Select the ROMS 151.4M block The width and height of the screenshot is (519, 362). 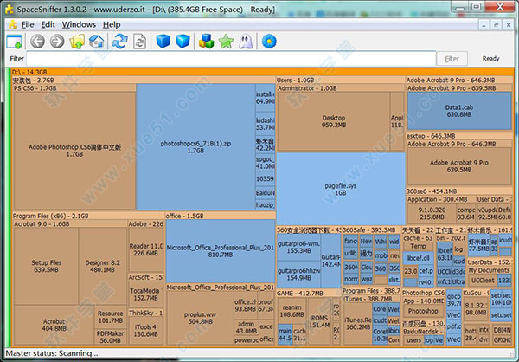click(319, 321)
